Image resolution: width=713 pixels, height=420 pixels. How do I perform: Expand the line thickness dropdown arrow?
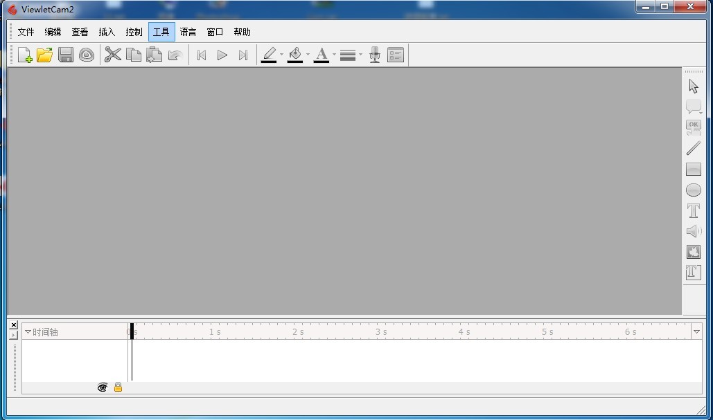tap(360, 55)
